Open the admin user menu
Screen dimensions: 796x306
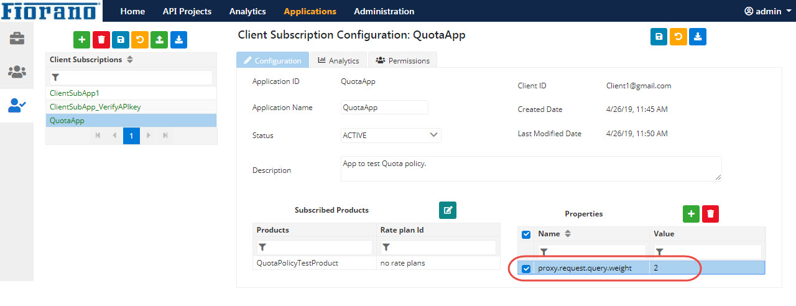[x=769, y=11]
